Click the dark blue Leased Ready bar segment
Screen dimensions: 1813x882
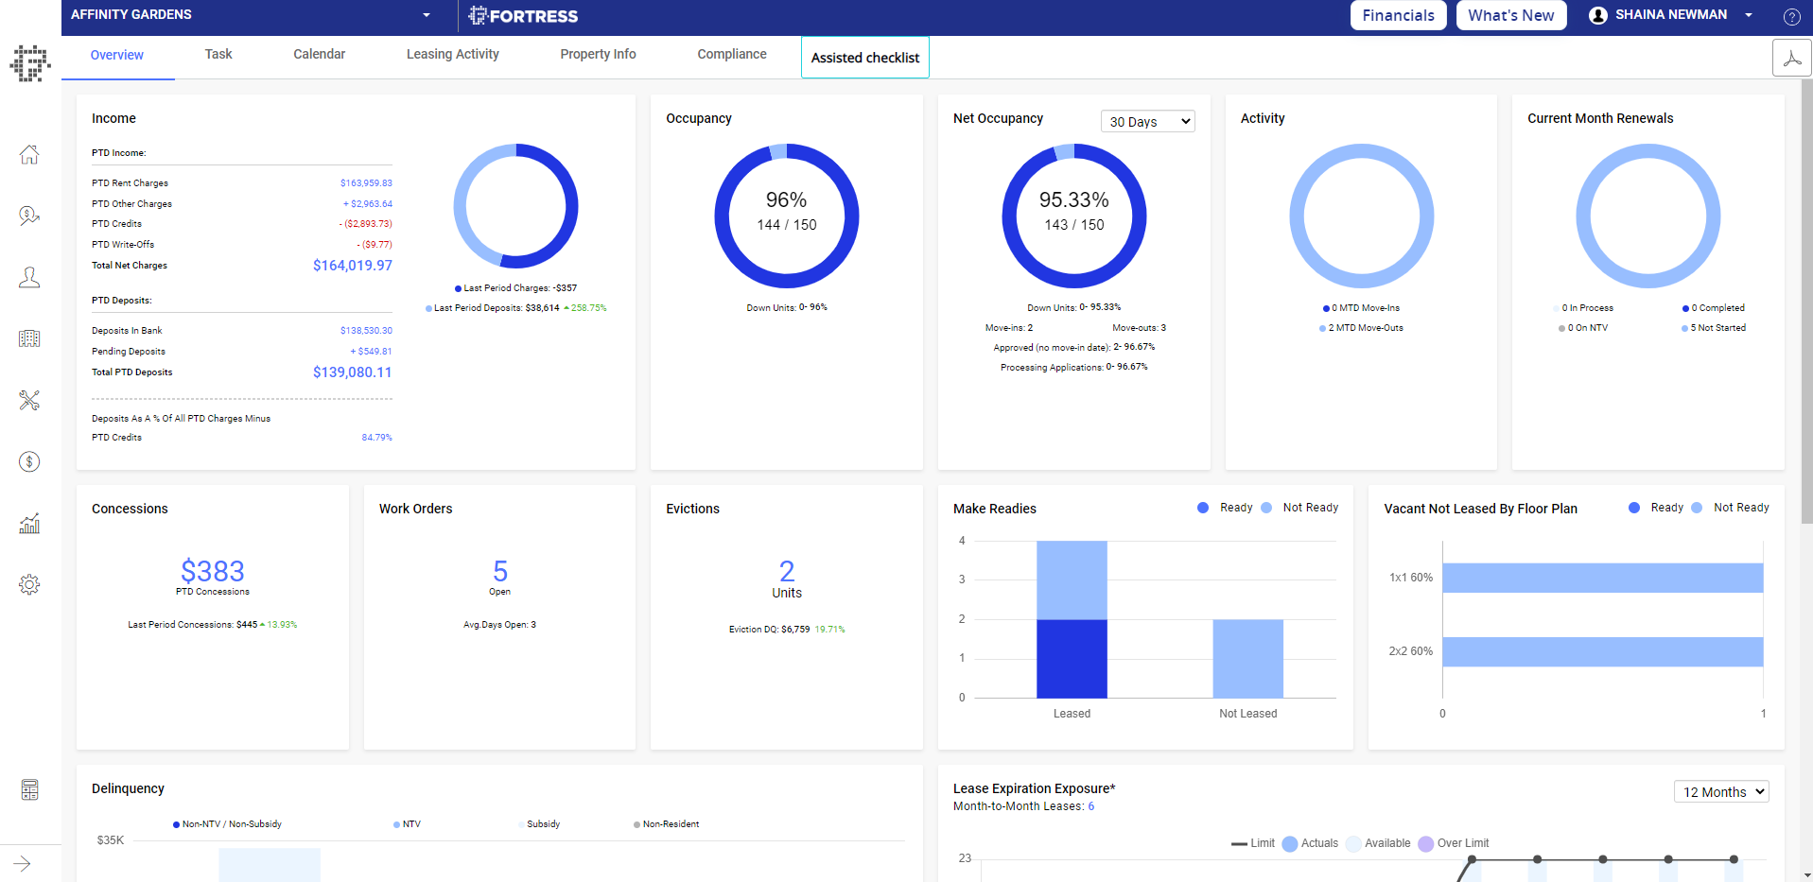(1072, 659)
